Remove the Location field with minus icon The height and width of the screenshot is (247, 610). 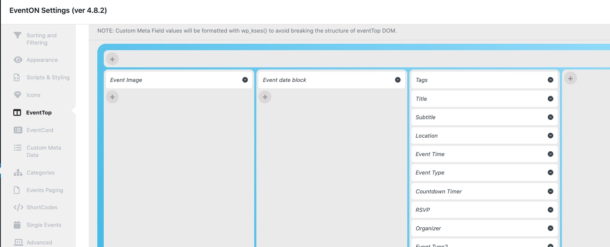pyautogui.click(x=550, y=136)
